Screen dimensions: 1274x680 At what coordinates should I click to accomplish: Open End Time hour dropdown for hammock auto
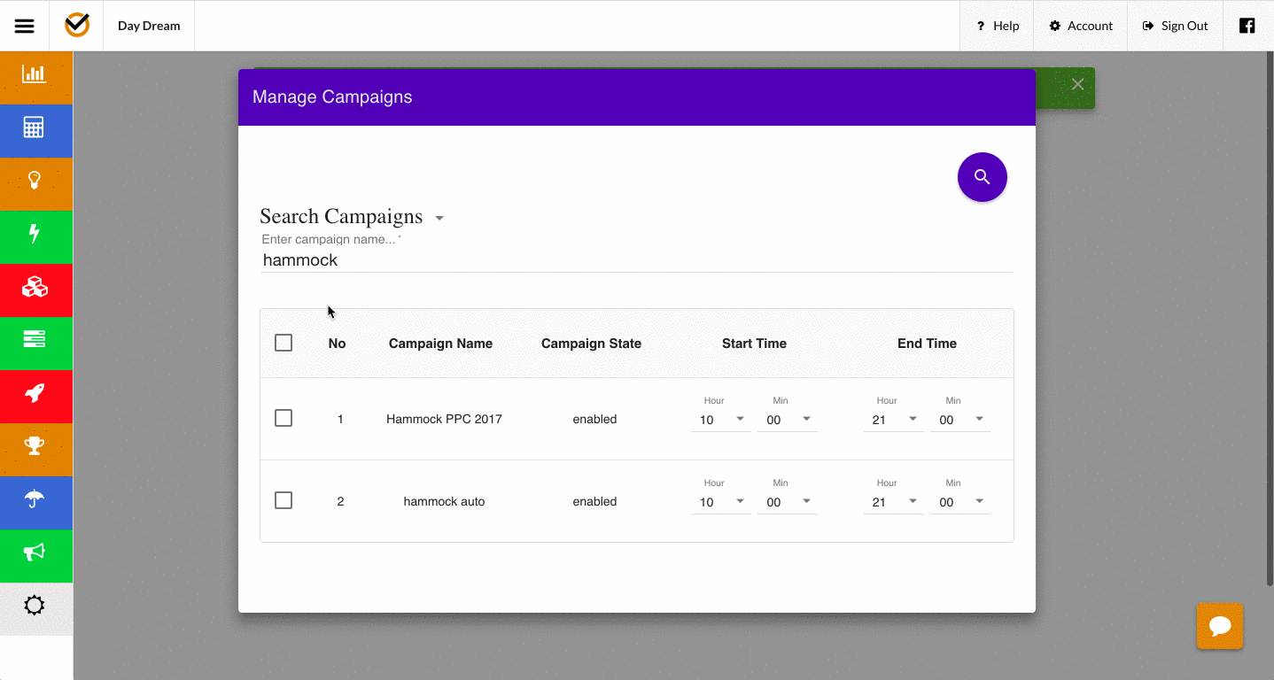(x=894, y=502)
